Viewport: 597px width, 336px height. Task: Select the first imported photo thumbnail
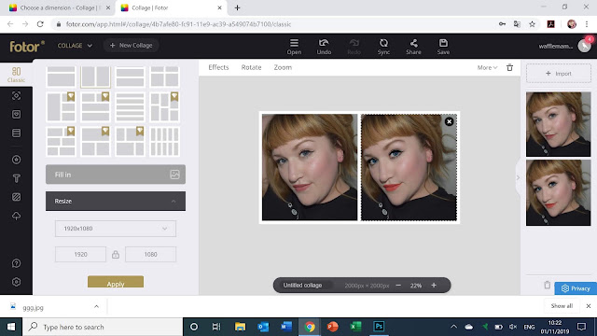(x=558, y=124)
